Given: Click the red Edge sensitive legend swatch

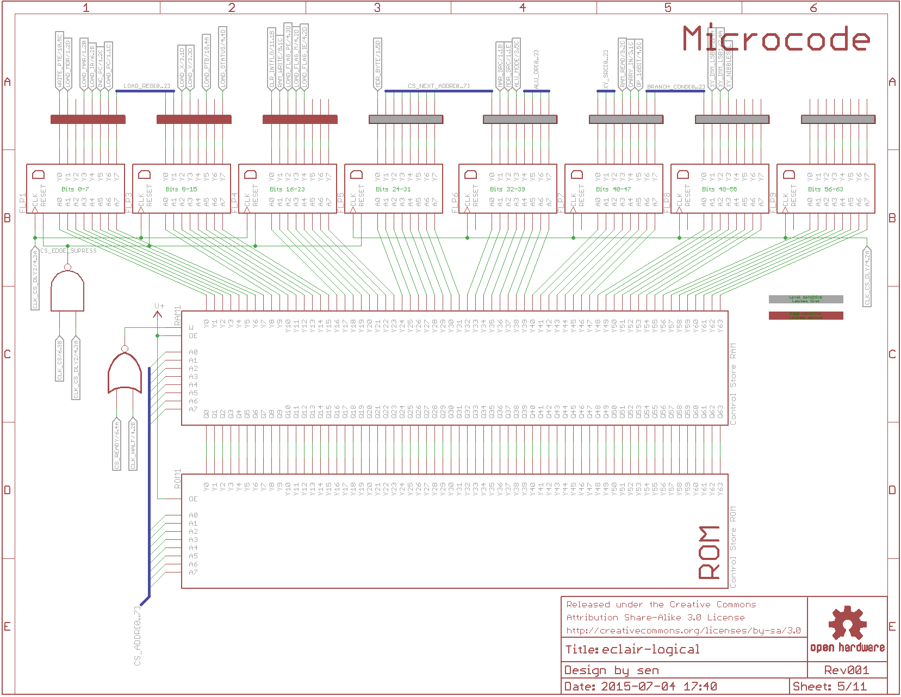Looking at the screenshot, I should point(805,315).
